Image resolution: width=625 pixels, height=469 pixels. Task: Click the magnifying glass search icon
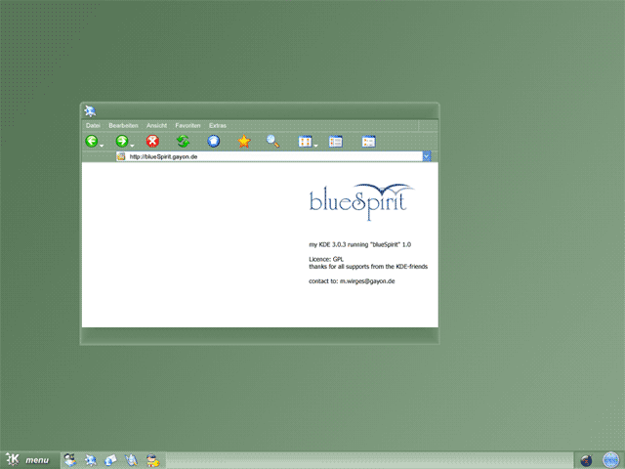(x=273, y=141)
